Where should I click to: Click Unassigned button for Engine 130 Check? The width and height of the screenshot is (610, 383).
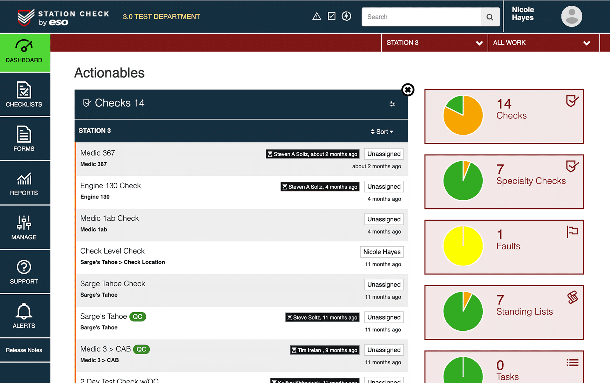pos(384,187)
